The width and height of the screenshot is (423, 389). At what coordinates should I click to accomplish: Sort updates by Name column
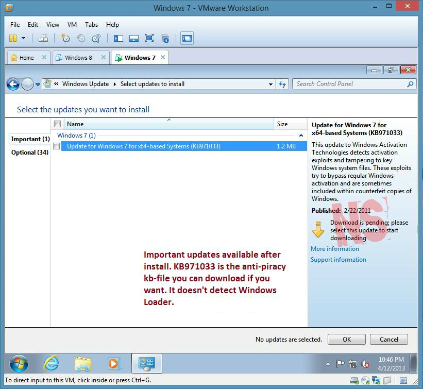point(169,124)
